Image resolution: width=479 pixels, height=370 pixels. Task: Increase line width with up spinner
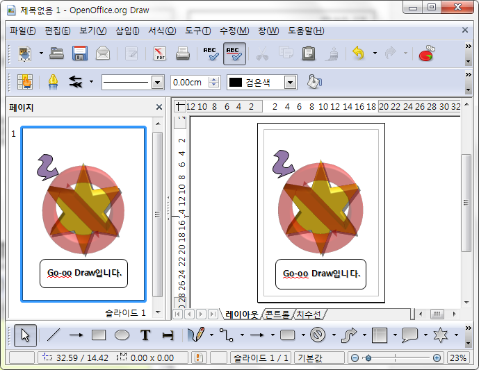coord(214,79)
